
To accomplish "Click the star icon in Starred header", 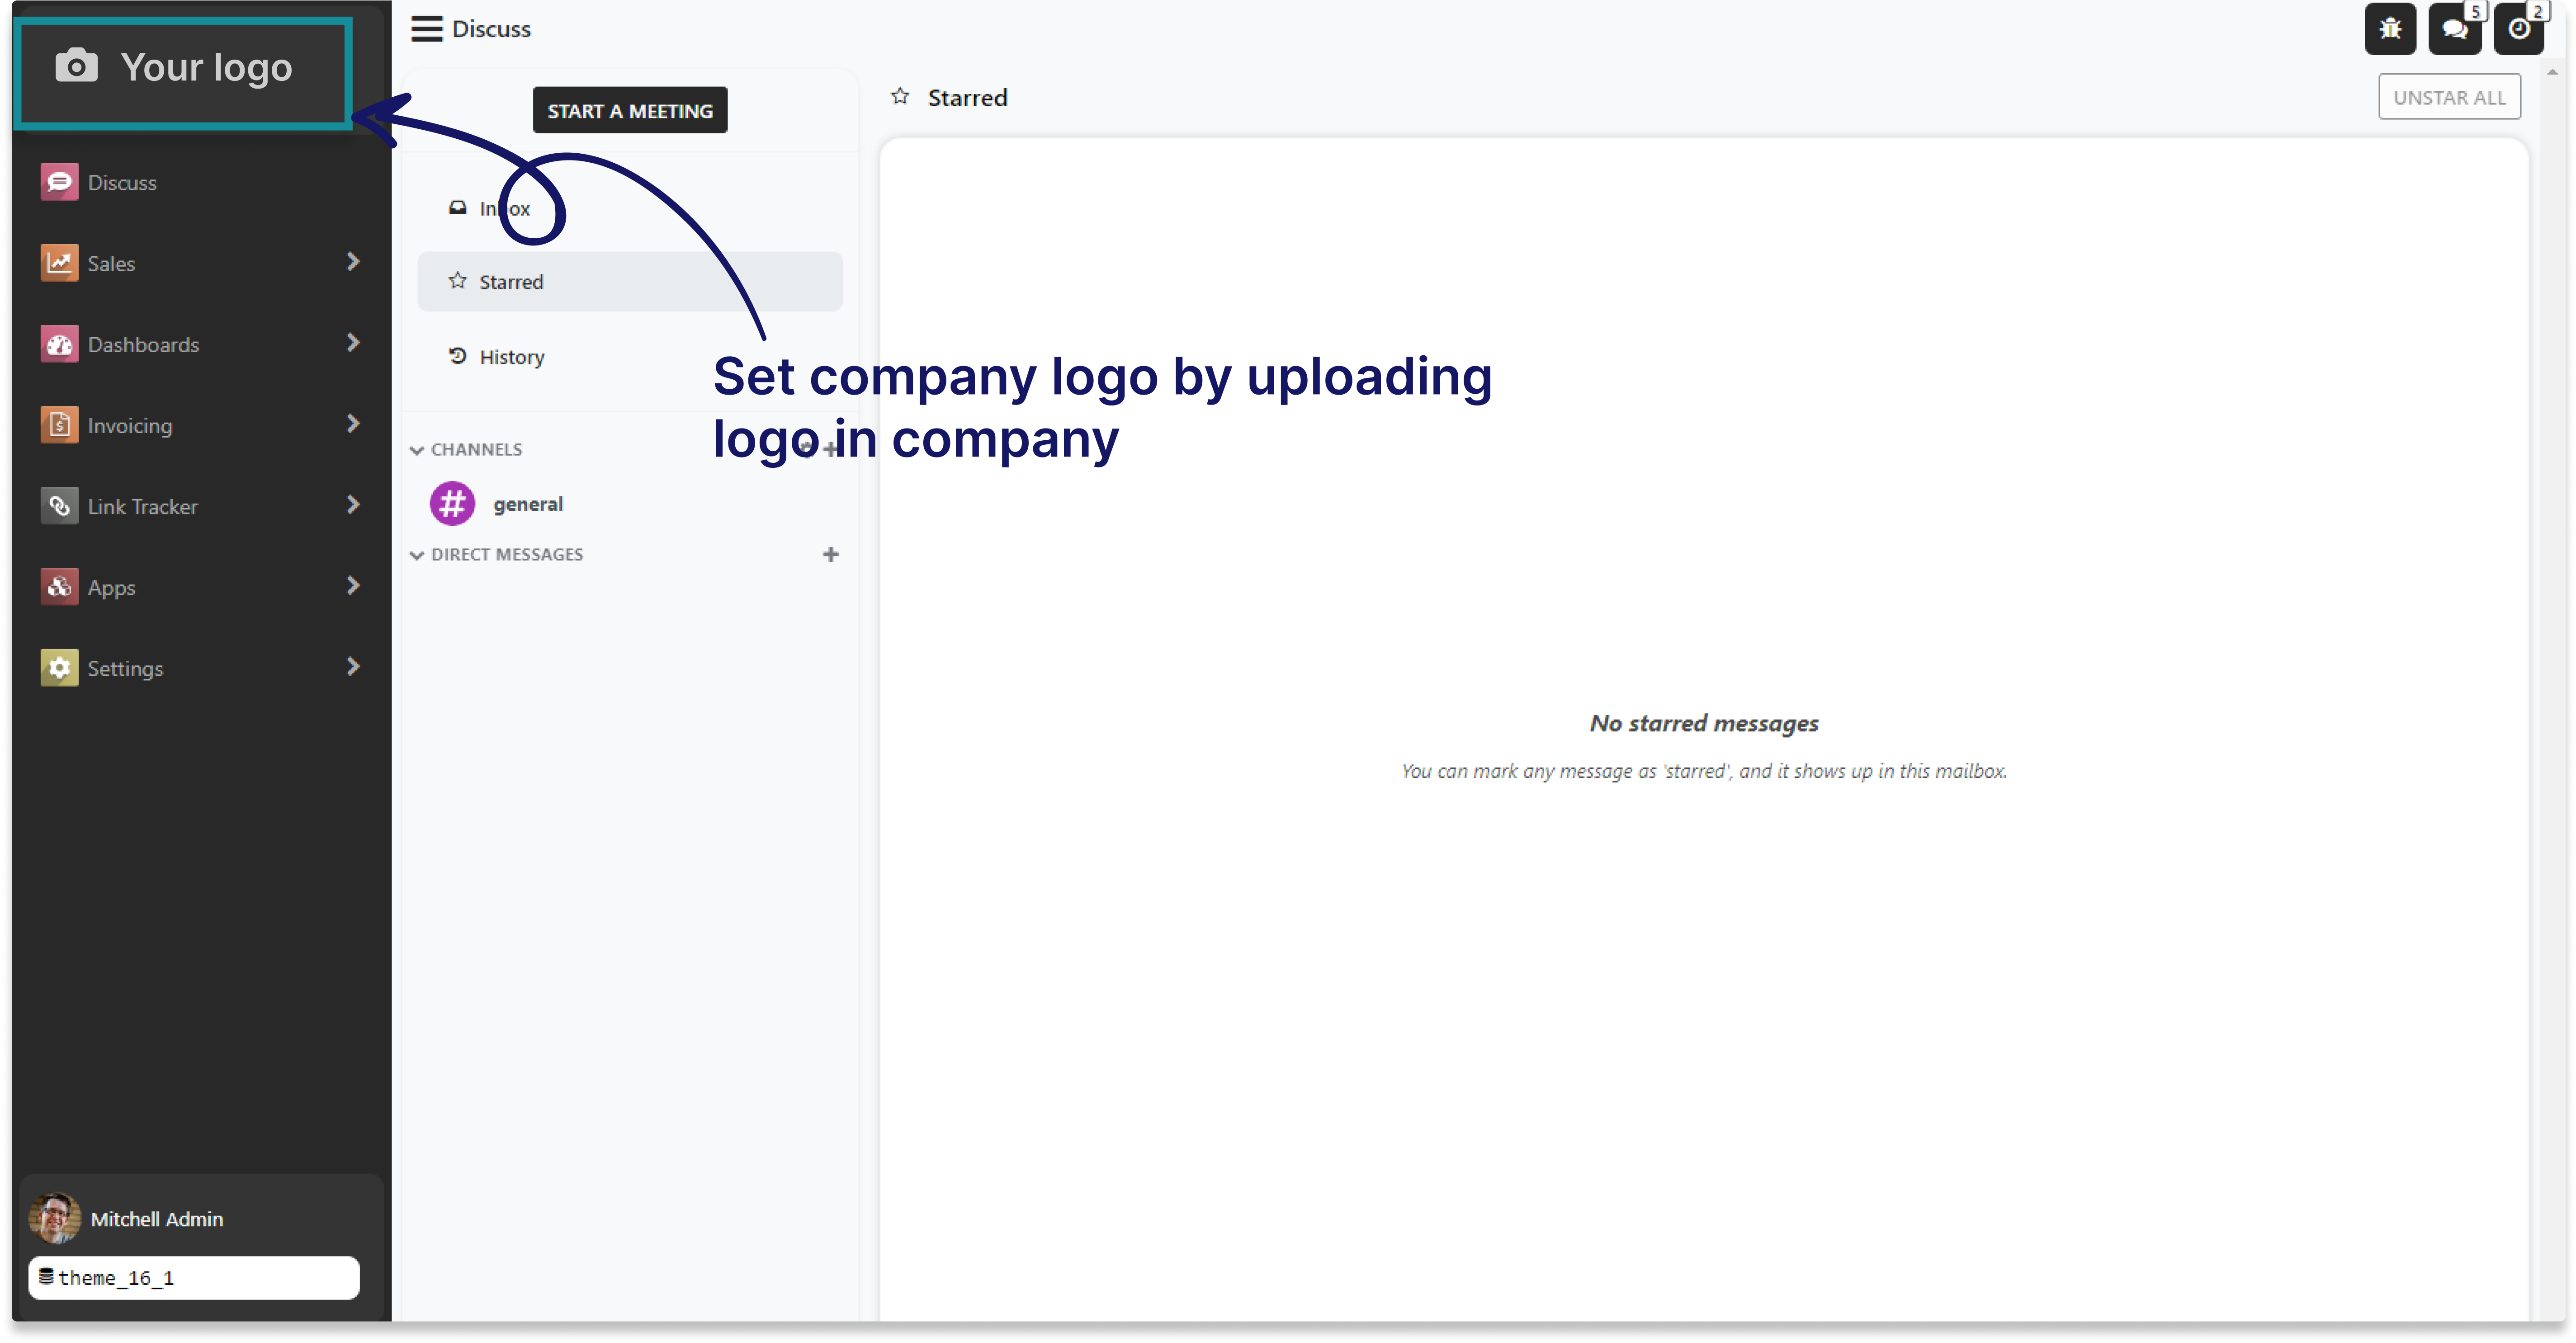I will coord(900,97).
